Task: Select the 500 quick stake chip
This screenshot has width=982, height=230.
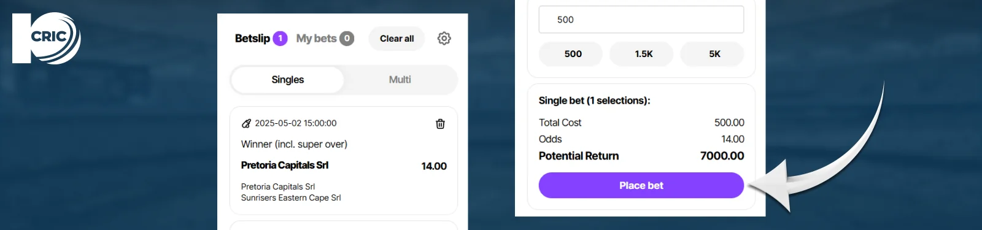Action: 573,54
